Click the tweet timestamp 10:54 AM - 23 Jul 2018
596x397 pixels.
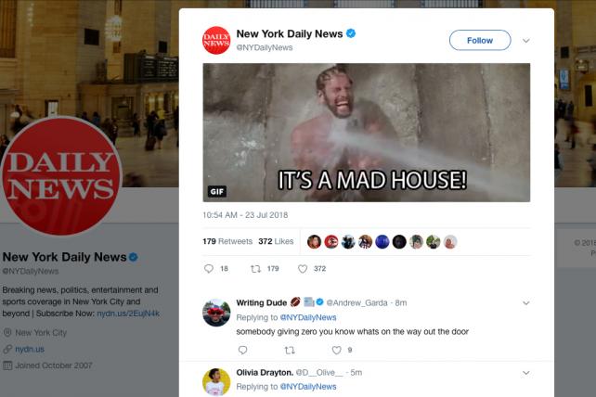[245, 215]
